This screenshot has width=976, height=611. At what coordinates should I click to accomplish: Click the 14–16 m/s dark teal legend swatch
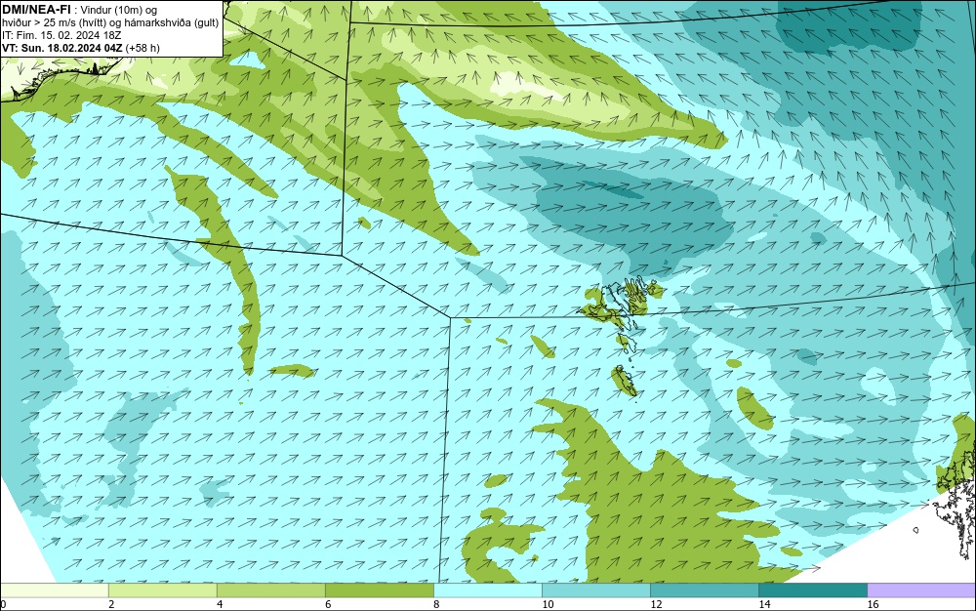click(813, 590)
